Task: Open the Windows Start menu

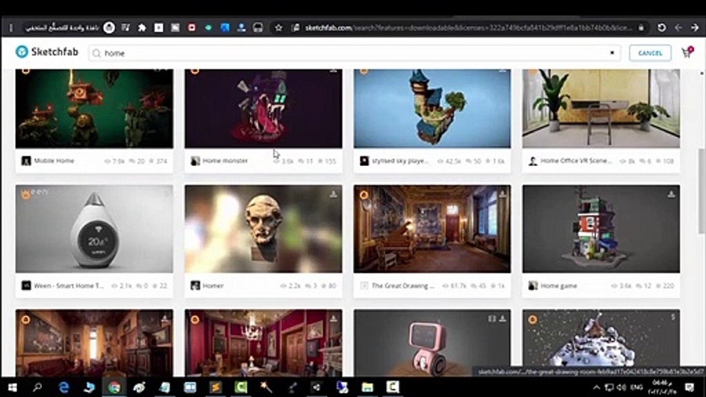Action: tap(12, 387)
